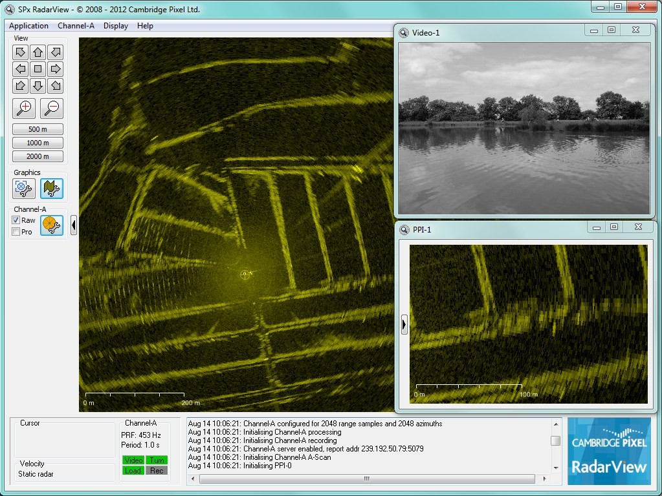This screenshot has height=496, width=662.
Task: Toggle the Rec status indicator
Action: coord(157,471)
